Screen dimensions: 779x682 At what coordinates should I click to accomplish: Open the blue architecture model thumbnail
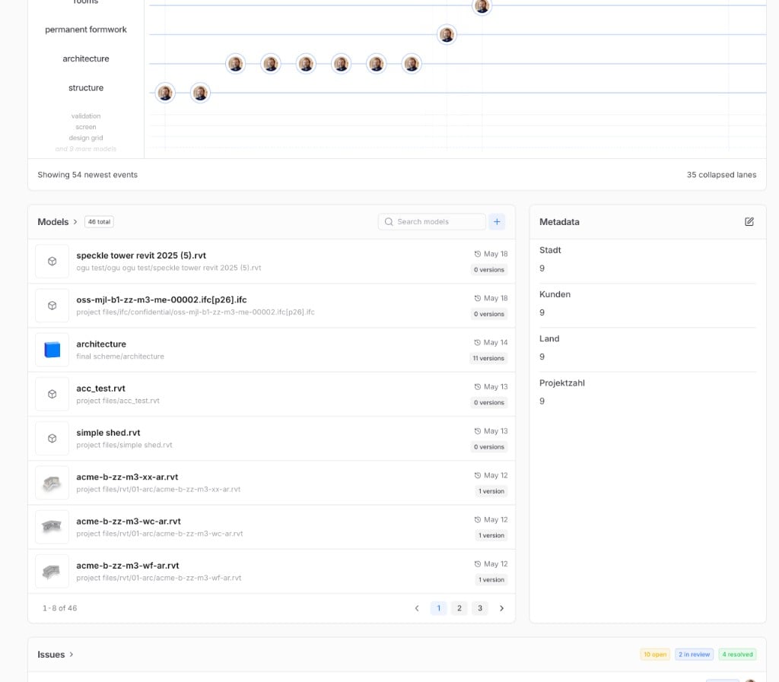coord(52,350)
